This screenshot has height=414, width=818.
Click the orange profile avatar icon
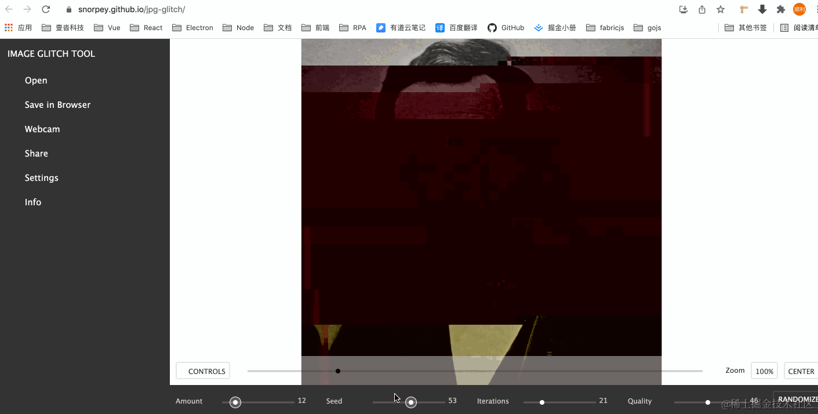pos(799,9)
